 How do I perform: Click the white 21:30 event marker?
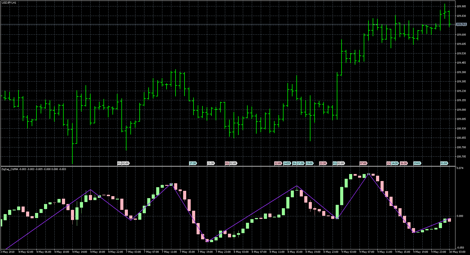[211, 163]
